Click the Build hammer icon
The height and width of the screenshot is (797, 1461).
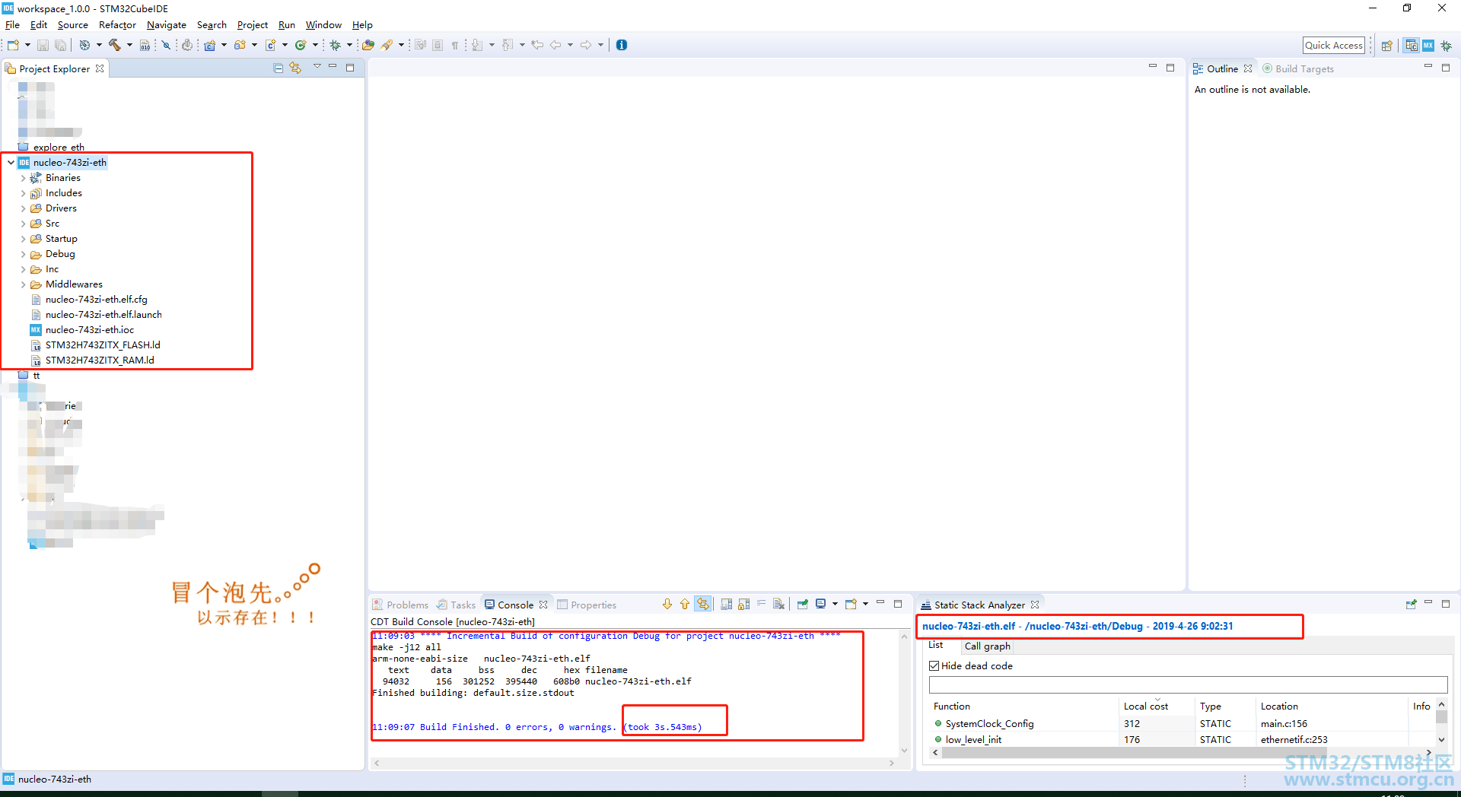(115, 45)
